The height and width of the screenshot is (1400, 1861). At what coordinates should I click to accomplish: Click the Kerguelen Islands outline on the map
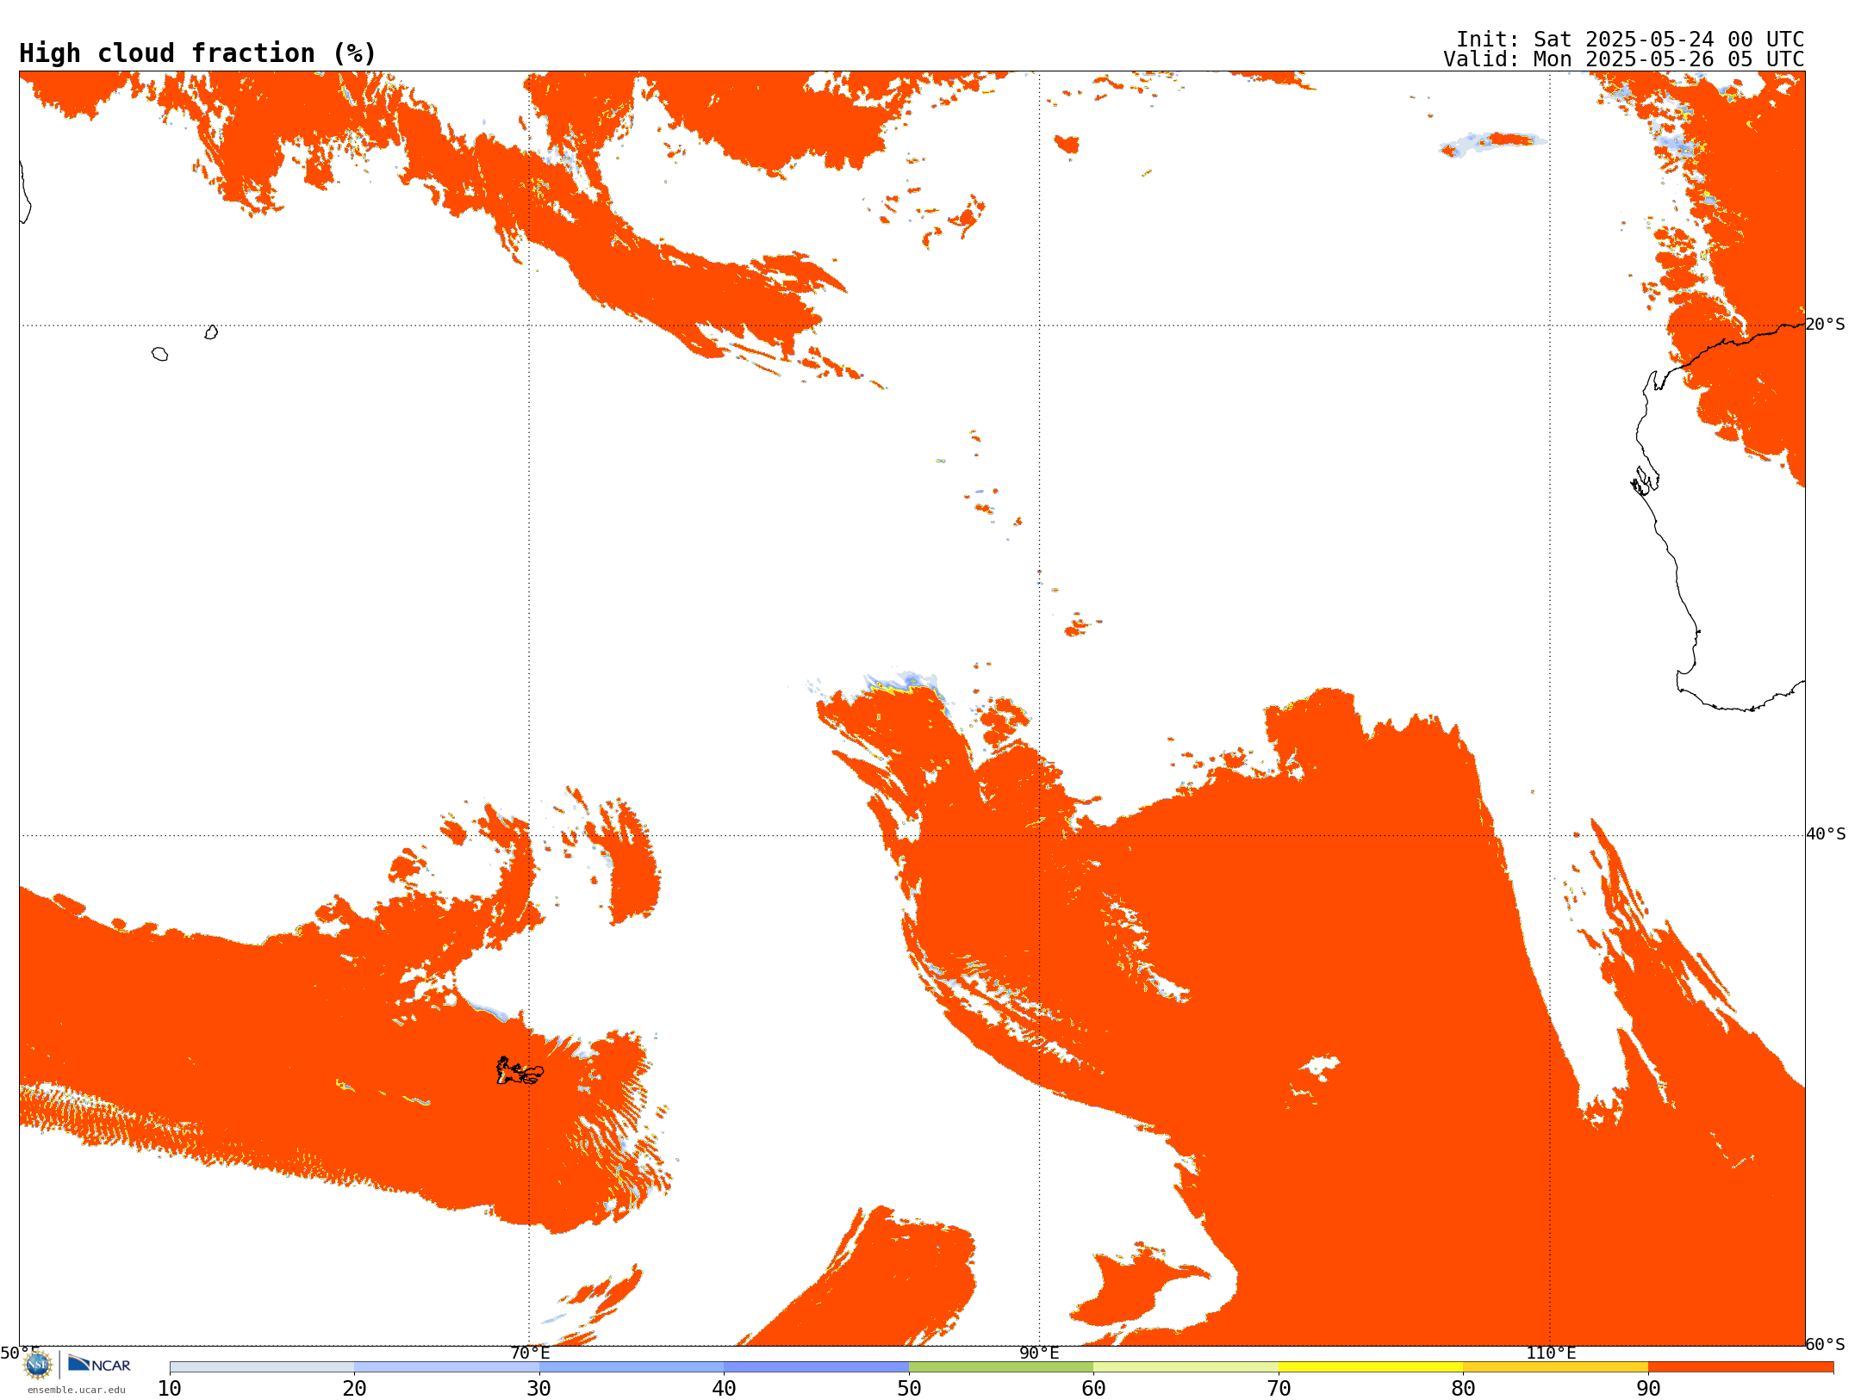point(520,1071)
